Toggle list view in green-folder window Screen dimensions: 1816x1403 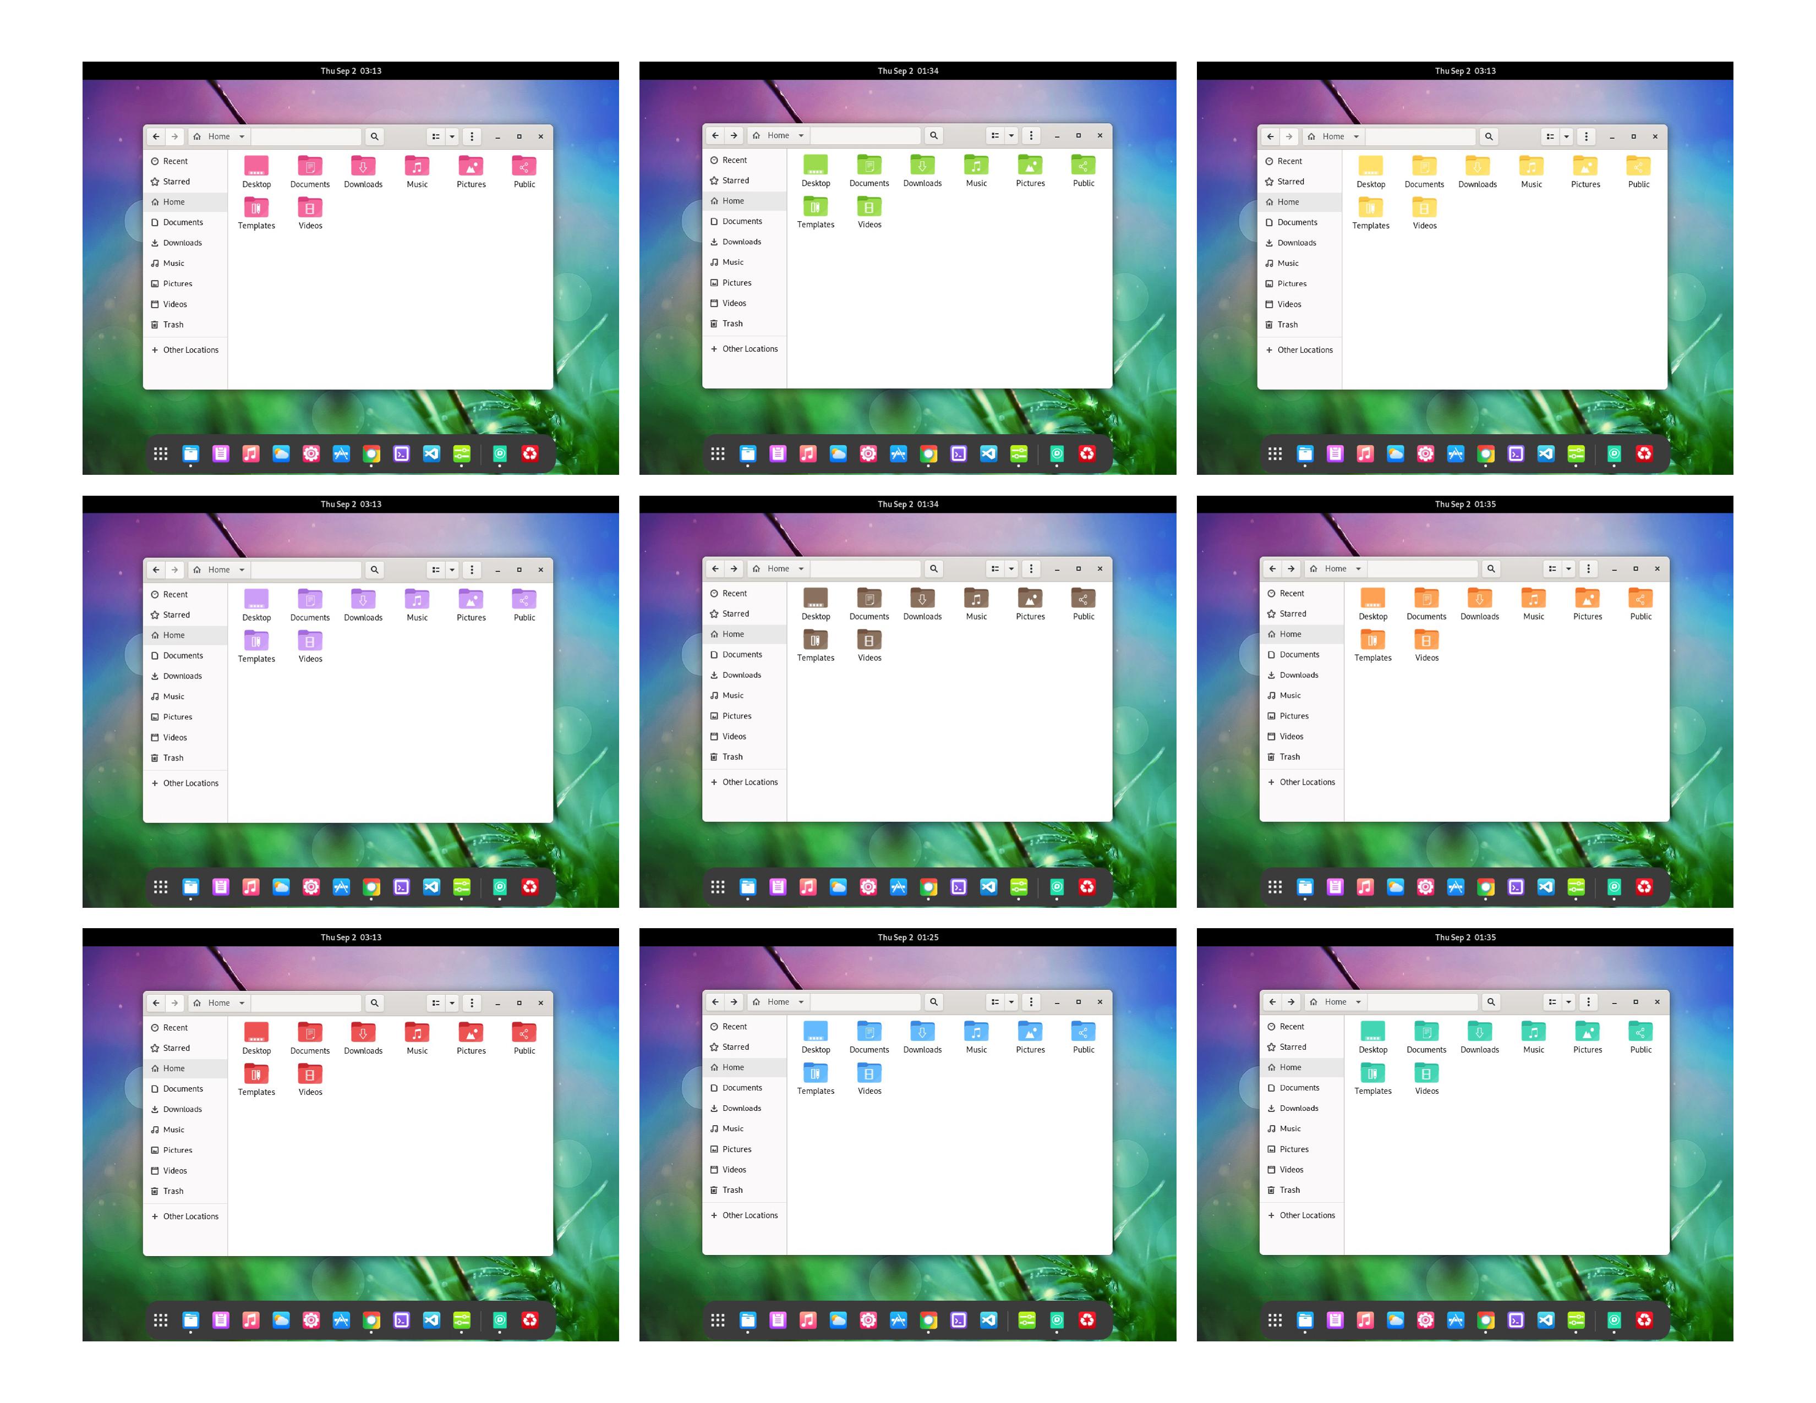pyautogui.click(x=995, y=135)
